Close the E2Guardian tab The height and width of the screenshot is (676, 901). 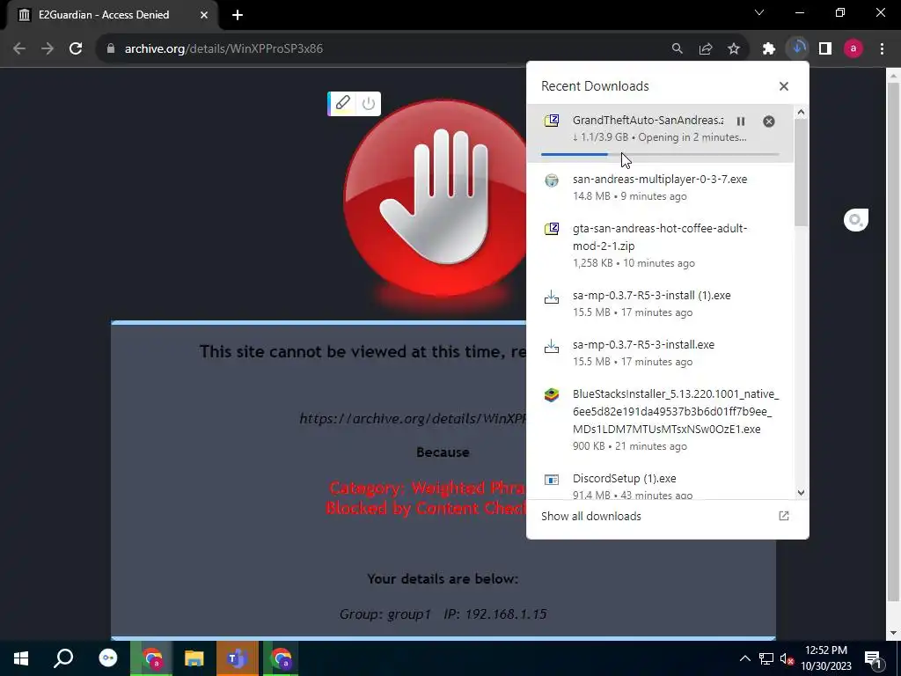click(x=204, y=15)
